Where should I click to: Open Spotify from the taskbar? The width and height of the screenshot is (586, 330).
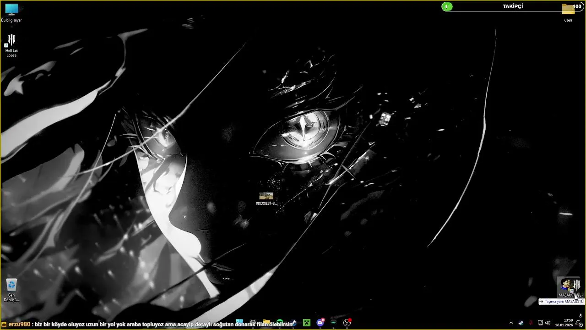coord(280,323)
